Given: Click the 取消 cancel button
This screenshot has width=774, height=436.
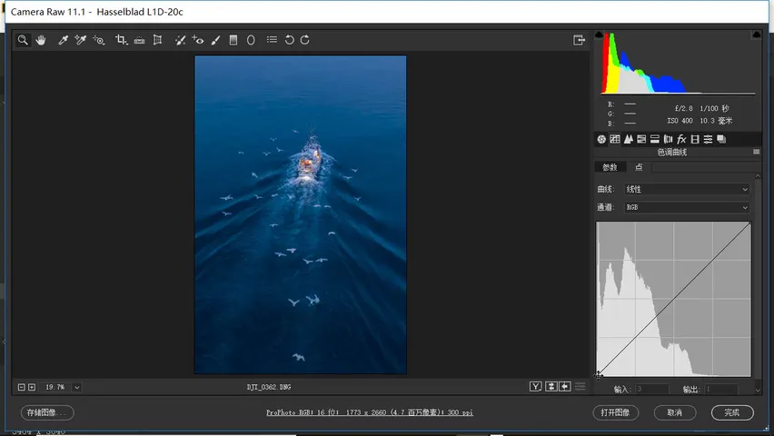Looking at the screenshot, I should tap(675, 412).
